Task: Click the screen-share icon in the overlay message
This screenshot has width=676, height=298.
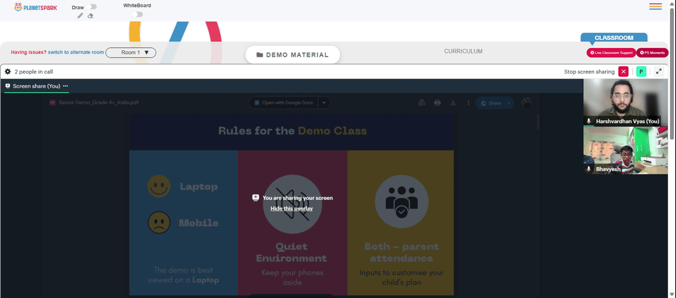Action: click(256, 197)
